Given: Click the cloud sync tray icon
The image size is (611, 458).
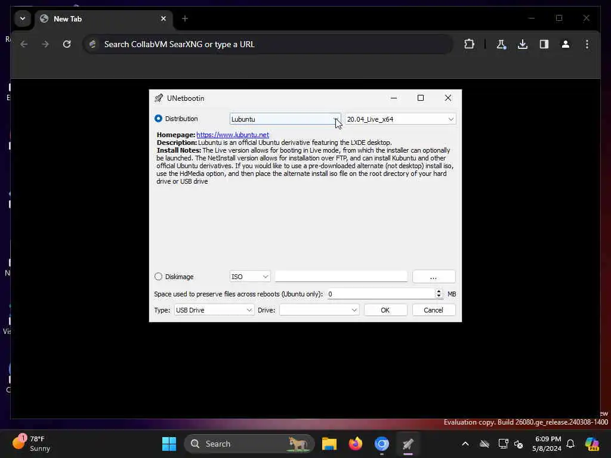Looking at the screenshot, I should pyautogui.click(x=485, y=444).
